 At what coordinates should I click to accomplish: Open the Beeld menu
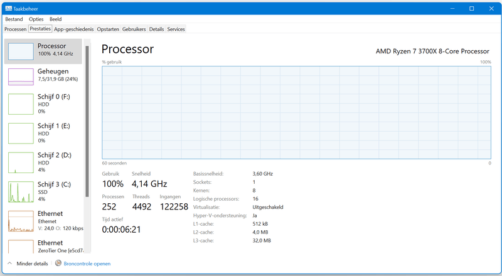56,19
